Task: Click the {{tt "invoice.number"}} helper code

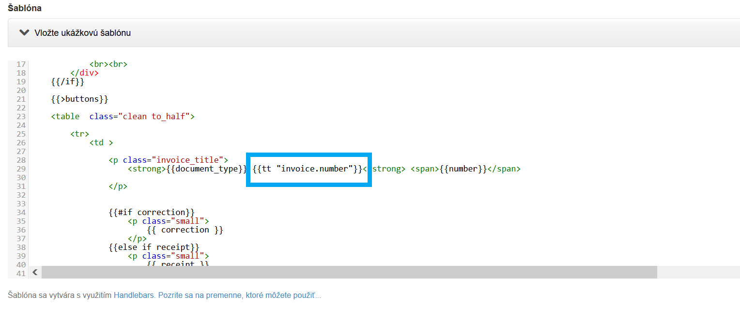Action: tap(308, 169)
